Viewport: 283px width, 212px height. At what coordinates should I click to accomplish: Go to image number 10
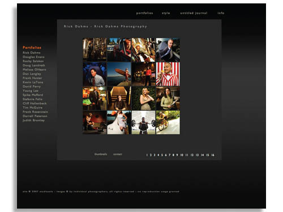[182, 155]
